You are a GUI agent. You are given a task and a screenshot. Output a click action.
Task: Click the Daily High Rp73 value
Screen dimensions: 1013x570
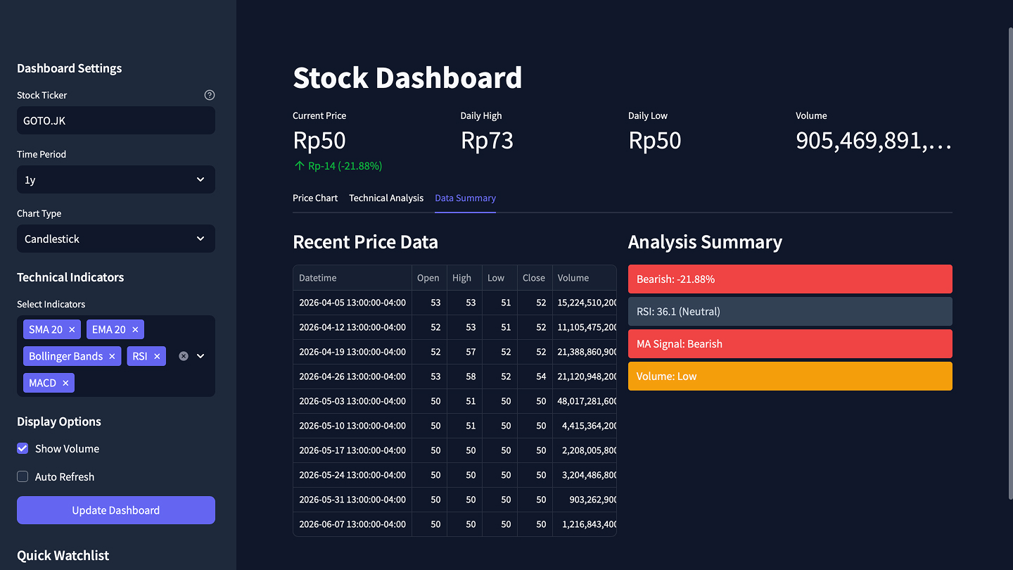[487, 141]
